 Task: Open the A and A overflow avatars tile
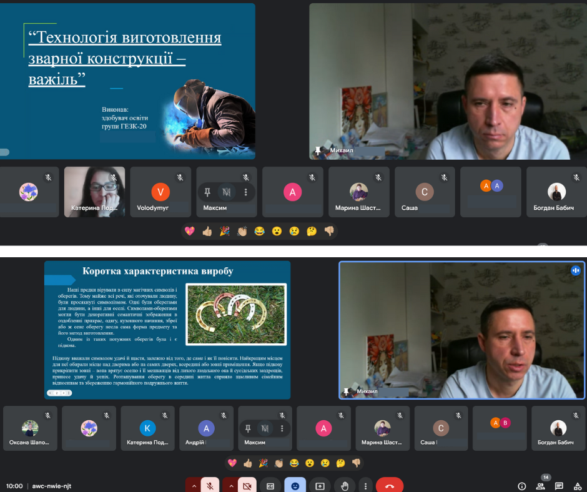coord(491,192)
